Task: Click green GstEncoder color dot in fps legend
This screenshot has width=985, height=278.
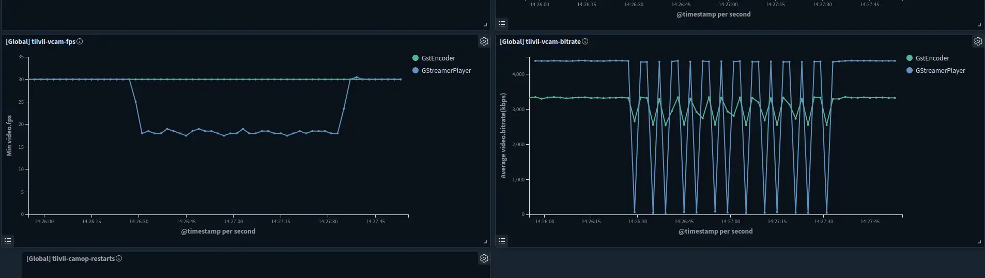Action: tap(415, 58)
